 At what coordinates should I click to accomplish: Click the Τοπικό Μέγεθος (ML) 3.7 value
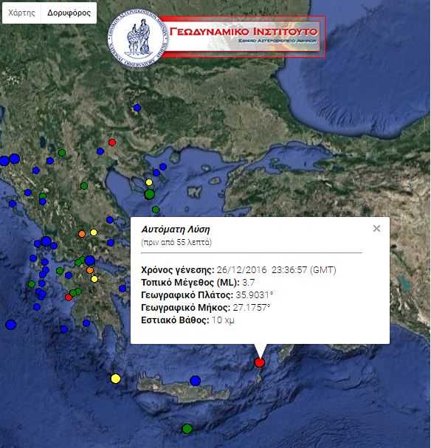click(248, 283)
